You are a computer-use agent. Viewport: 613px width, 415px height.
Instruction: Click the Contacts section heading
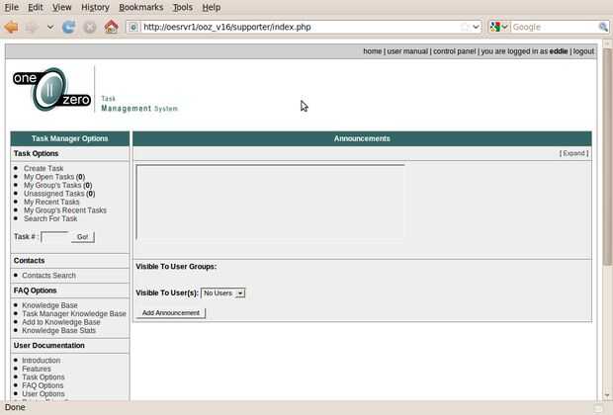tap(29, 261)
